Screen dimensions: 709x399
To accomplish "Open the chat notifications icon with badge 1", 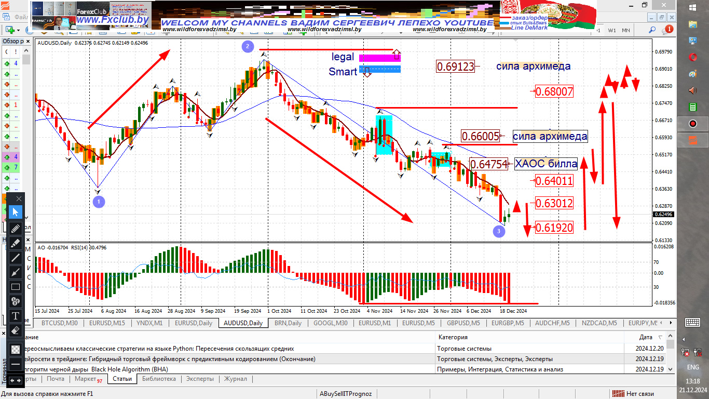I will (669, 30).
